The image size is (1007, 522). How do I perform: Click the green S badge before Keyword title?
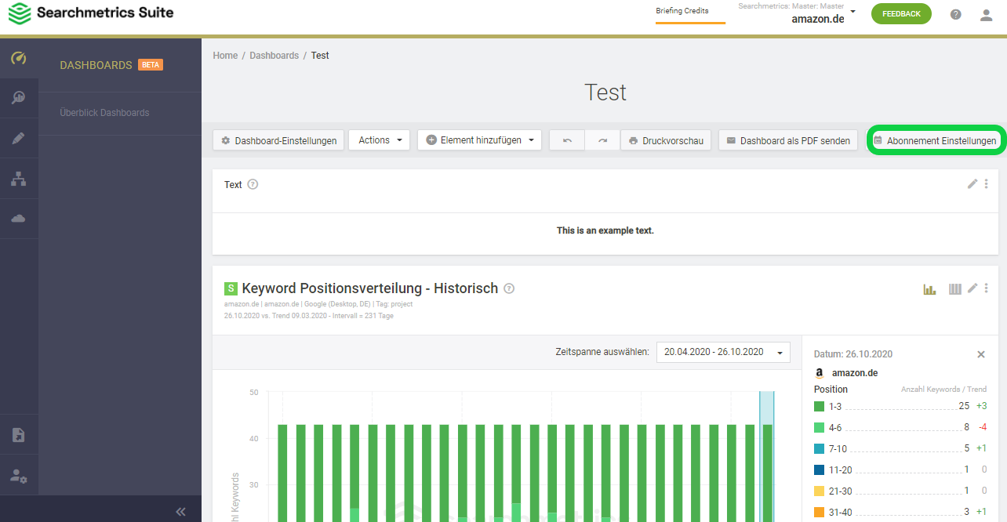[x=231, y=288]
